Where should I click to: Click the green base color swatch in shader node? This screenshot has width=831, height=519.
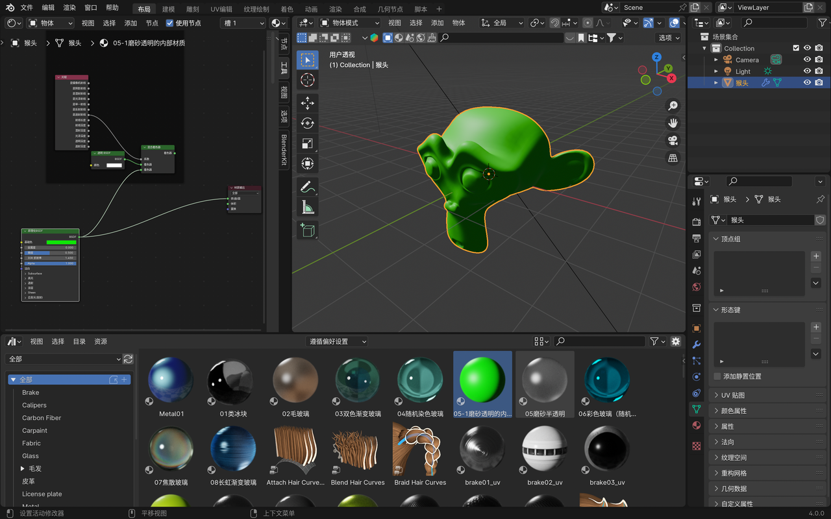coord(62,242)
